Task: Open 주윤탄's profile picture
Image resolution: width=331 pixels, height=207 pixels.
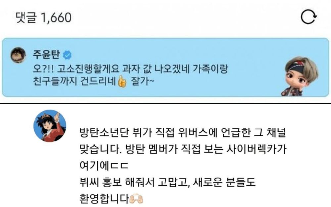Action: coord(18,55)
